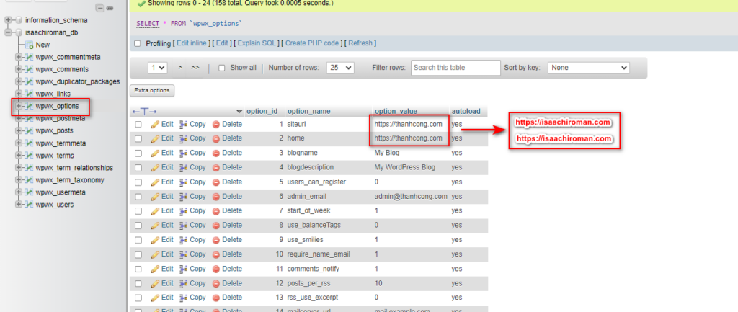Screen dimensions: 738x312
Task: Expand the information_schema database node
Action: coord(8,21)
